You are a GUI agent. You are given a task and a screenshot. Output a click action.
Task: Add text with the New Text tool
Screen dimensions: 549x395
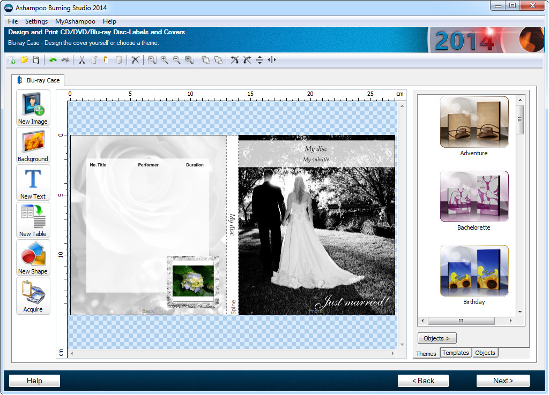pos(33,183)
